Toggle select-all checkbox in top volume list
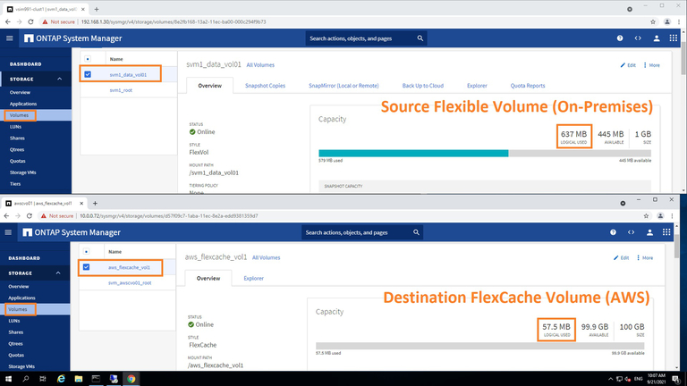687x386 pixels. [x=87, y=59]
